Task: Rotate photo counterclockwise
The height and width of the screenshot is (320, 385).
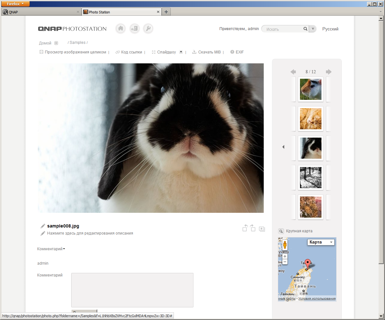Action: (x=245, y=228)
